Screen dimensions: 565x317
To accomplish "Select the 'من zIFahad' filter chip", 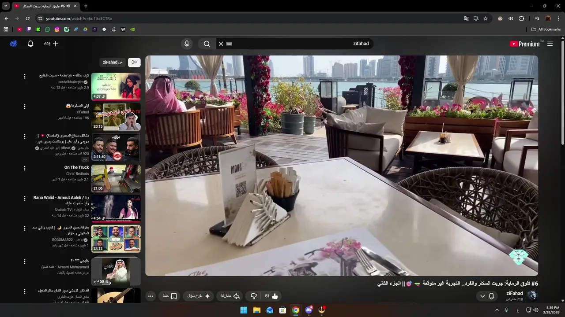I will (x=113, y=62).
